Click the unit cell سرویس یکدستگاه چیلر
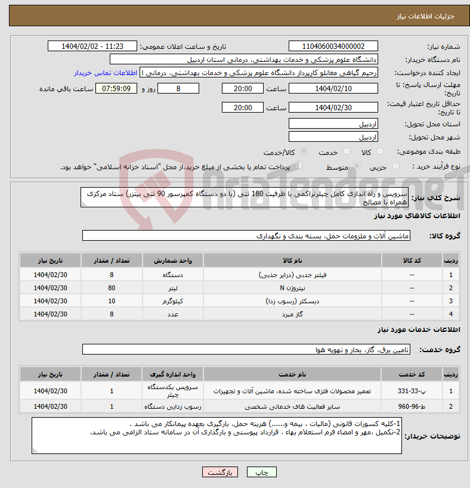470x488 pixels. [x=173, y=391]
